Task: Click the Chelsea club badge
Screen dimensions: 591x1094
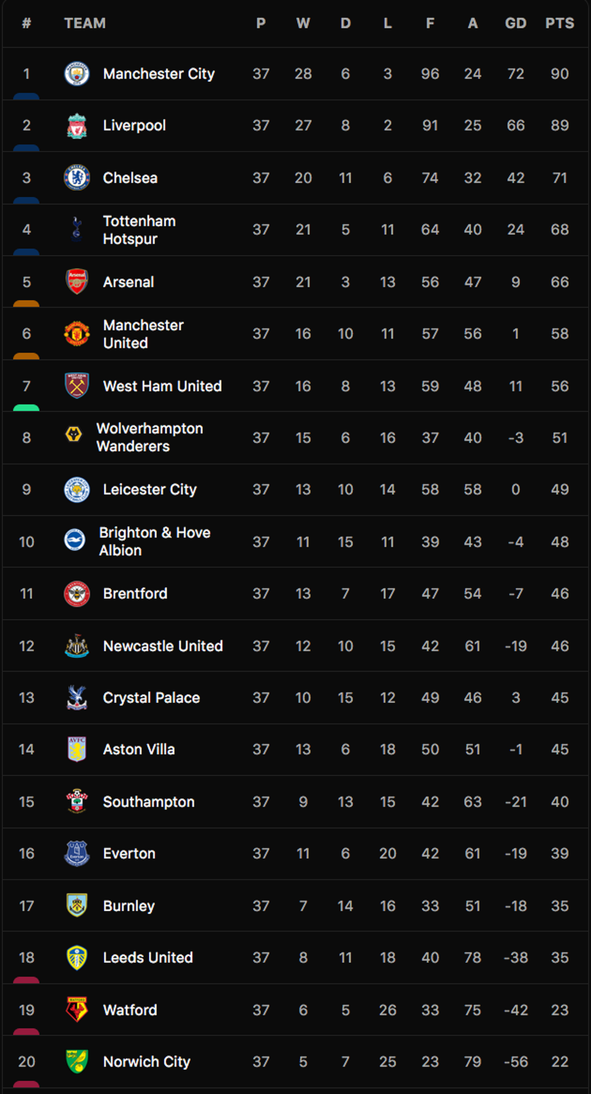Action: point(77,178)
